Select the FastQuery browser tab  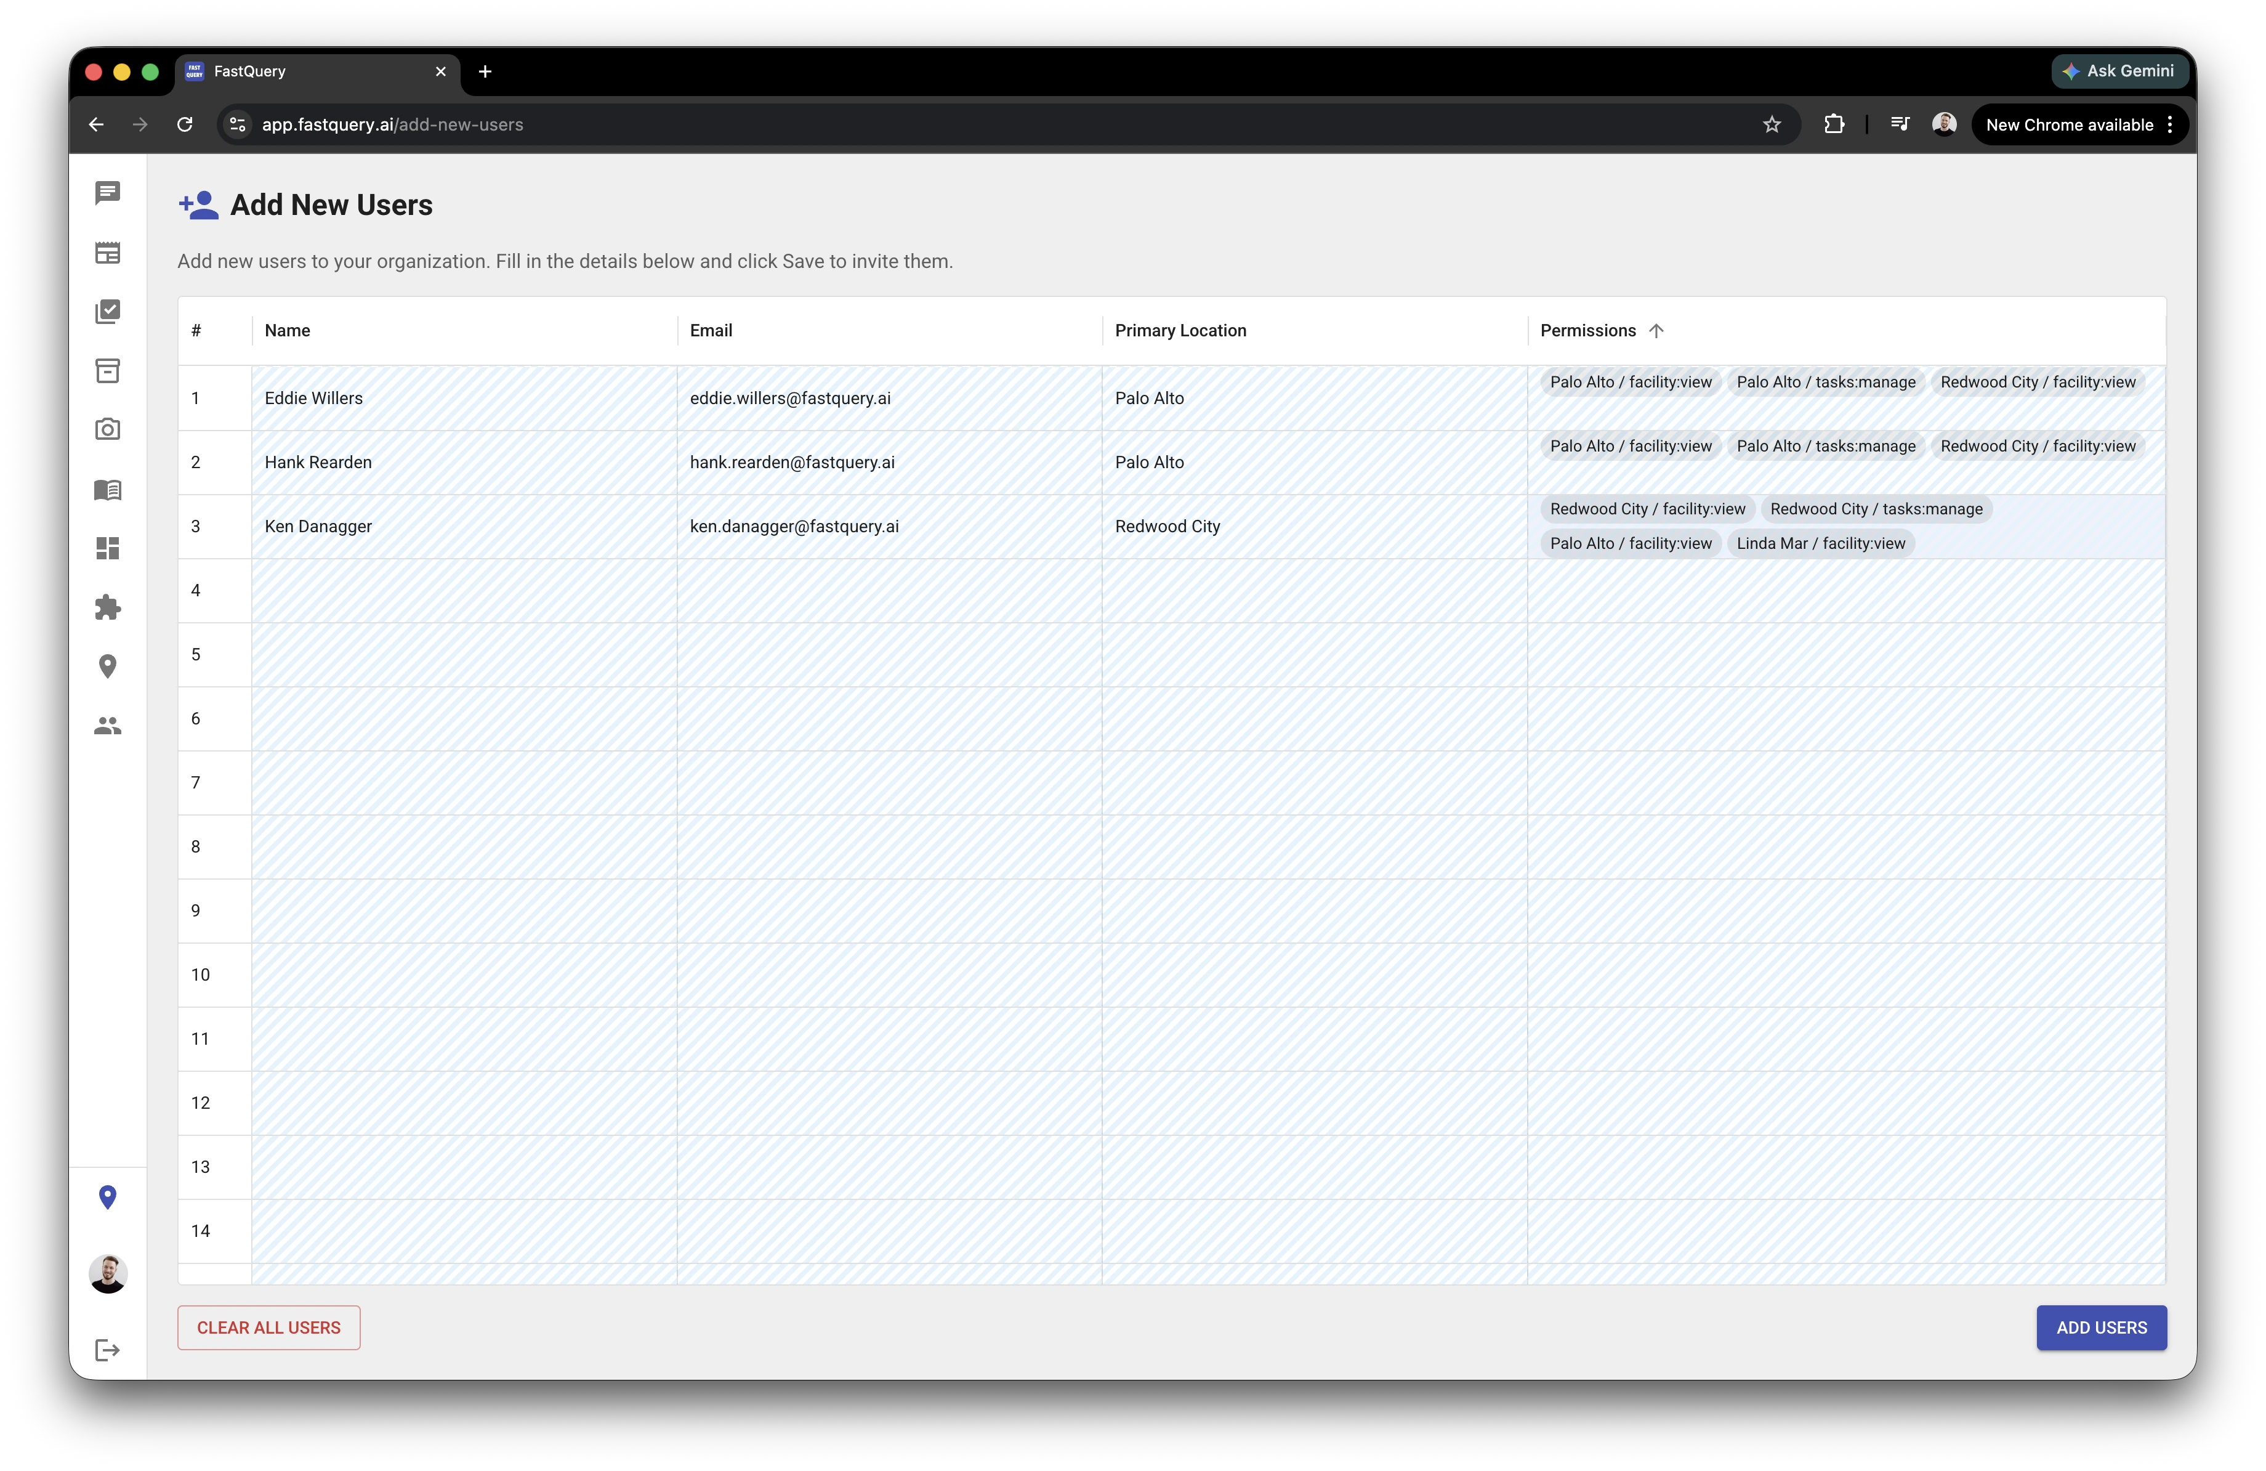tap(317, 73)
